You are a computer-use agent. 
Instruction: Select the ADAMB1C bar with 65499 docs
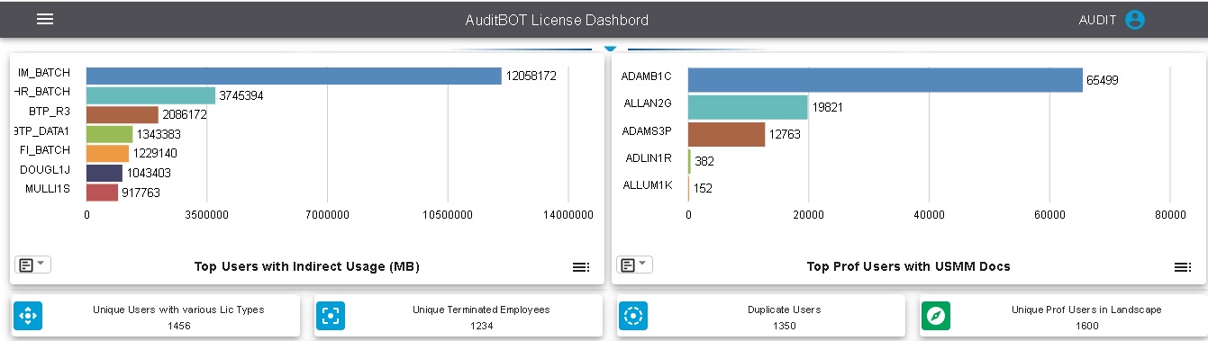(886, 80)
